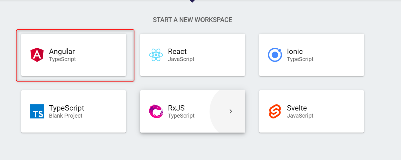
Task: Click the TypeScript subtitle under Ionic
Action: coord(300,59)
